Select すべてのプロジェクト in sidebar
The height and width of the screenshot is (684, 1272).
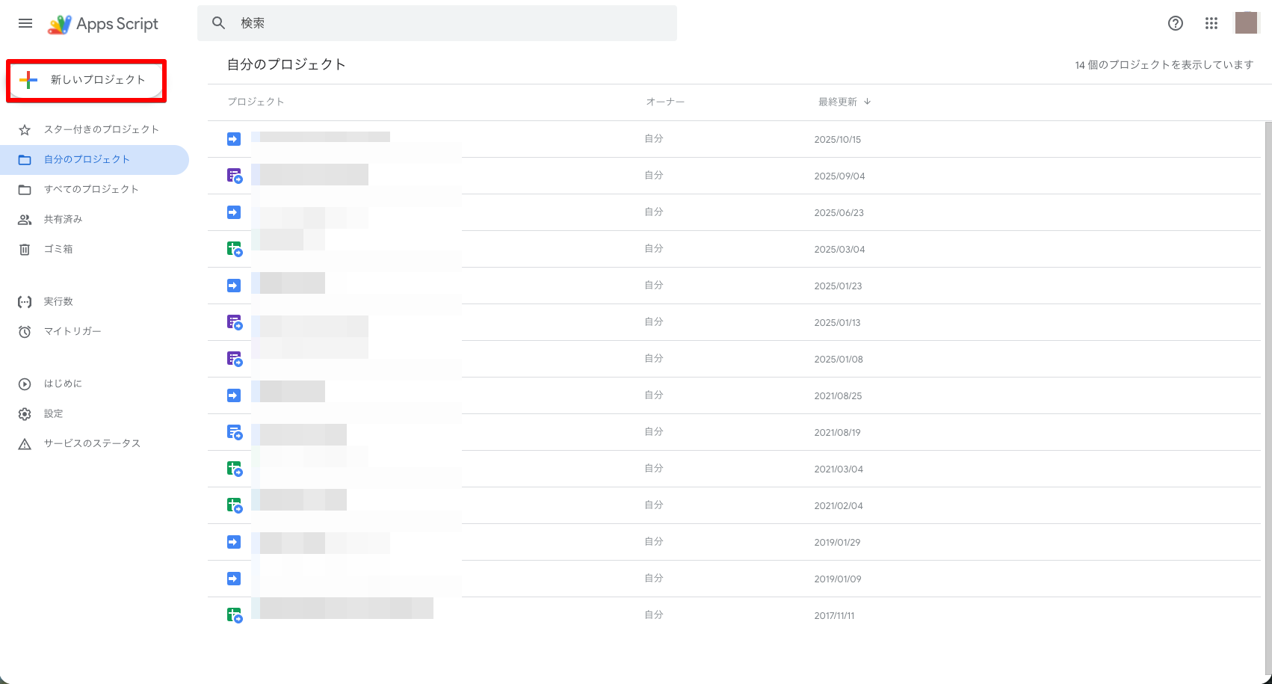pyautogui.click(x=91, y=189)
